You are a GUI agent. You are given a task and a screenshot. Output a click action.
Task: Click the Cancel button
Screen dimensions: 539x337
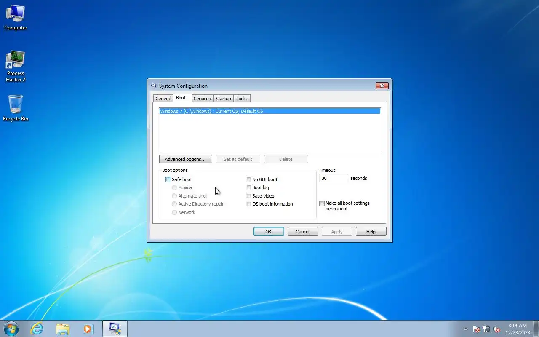(x=303, y=232)
